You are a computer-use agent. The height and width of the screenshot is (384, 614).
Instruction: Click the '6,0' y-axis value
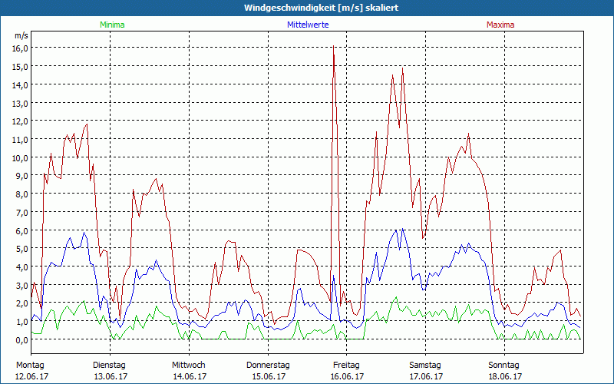[x=22, y=230]
